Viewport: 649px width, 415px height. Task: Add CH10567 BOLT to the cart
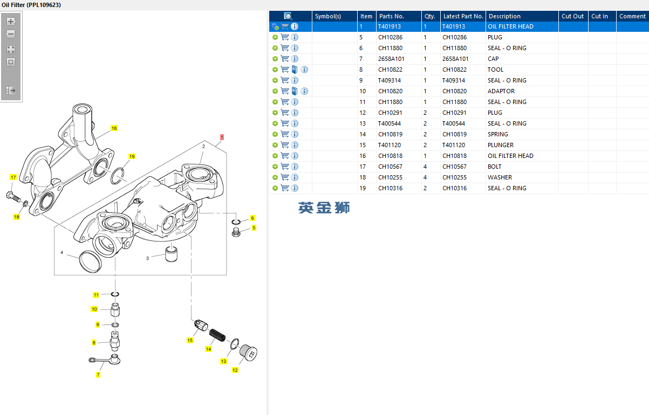[x=285, y=167]
